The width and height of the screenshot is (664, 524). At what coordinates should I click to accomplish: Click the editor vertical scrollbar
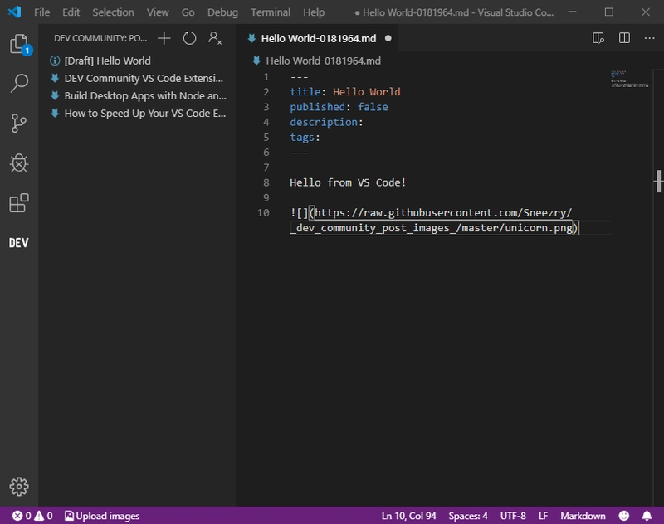658,288
